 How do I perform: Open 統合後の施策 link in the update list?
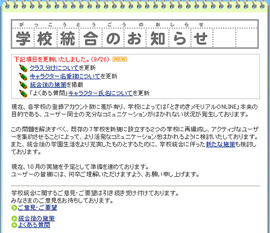click(x=48, y=85)
